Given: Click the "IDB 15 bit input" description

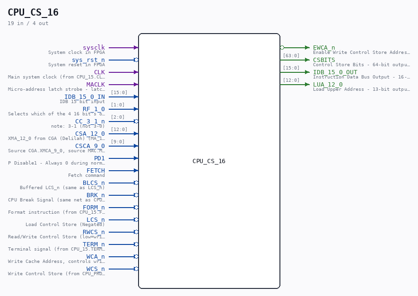Looking at the screenshot, I should 82,101.
